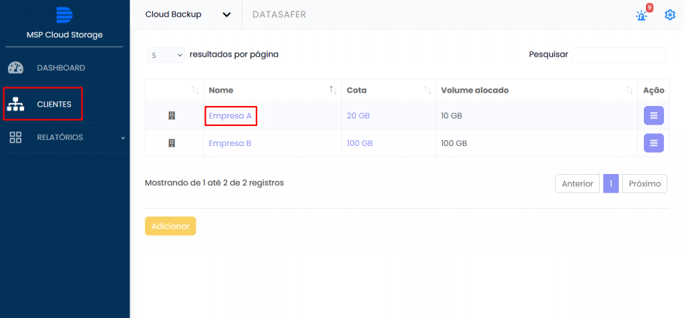Expand the Relatórios submenu chevron
The height and width of the screenshot is (318, 684).
[x=122, y=138]
